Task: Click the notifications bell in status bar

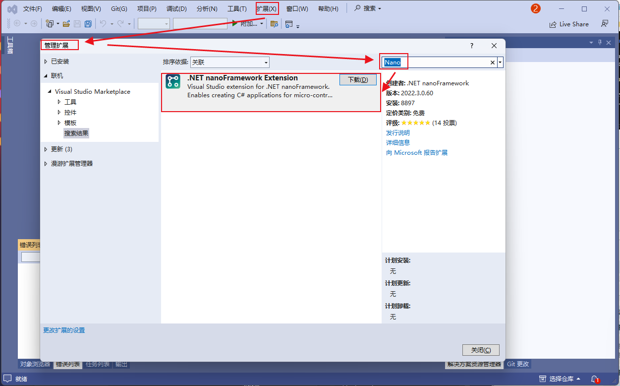Action: (x=594, y=379)
